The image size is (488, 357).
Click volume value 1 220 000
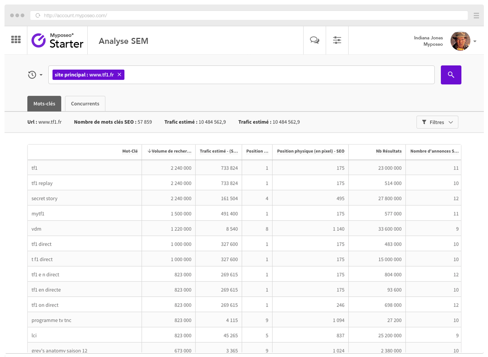click(x=181, y=229)
